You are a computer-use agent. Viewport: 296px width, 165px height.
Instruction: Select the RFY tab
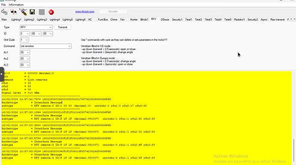point(154,19)
